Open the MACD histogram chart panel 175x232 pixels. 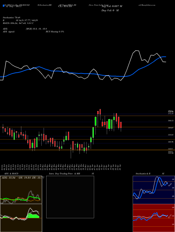click(x=21, y=218)
